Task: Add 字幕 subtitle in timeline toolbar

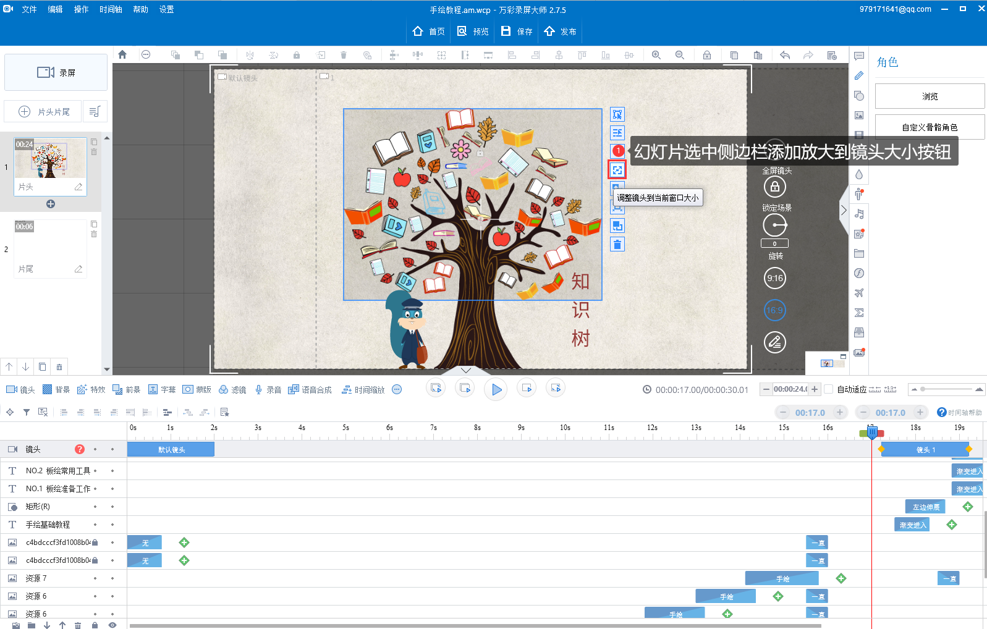Action: (x=161, y=389)
